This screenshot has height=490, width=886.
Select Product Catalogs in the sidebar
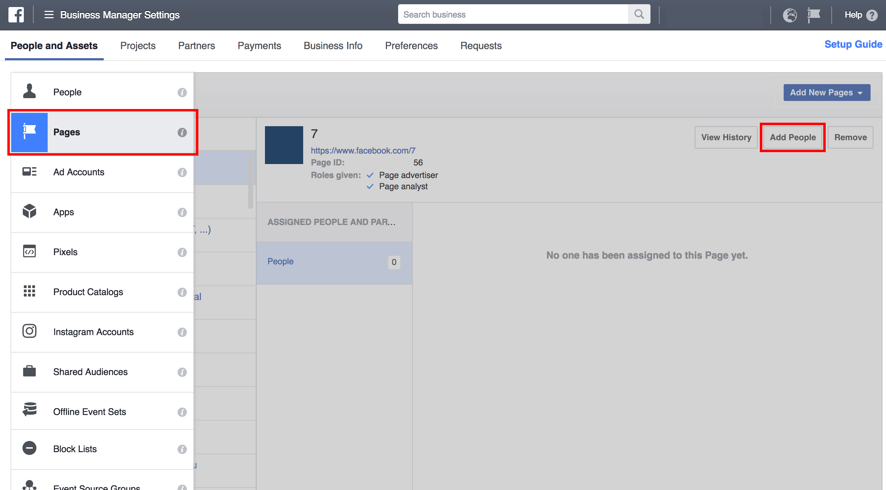tap(102, 292)
